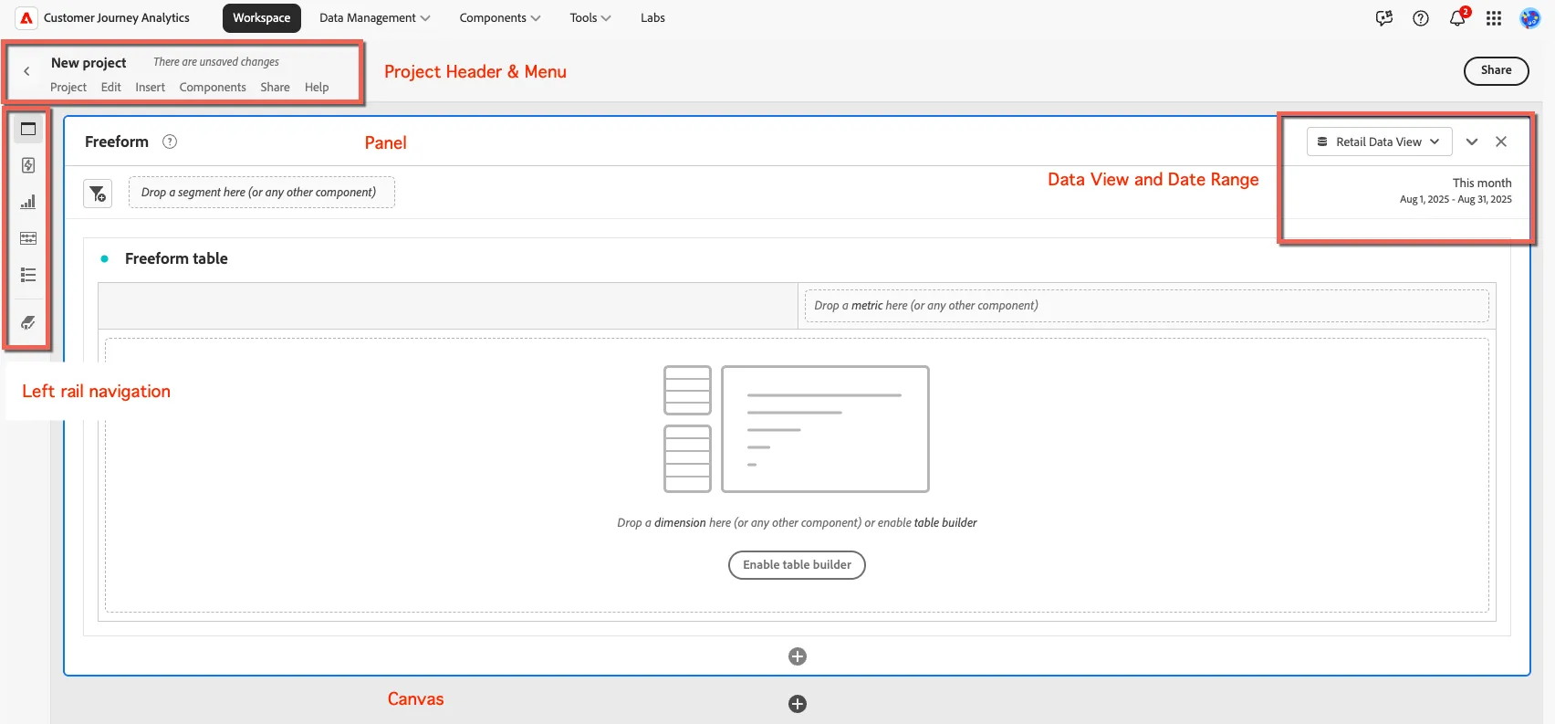Click the Freeform panel info icon

170,142
